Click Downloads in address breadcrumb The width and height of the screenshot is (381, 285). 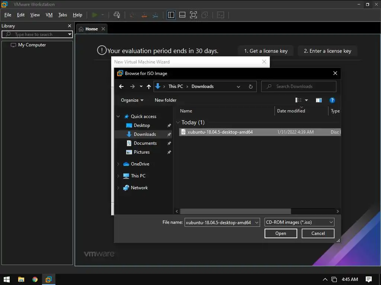(x=202, y=86)
